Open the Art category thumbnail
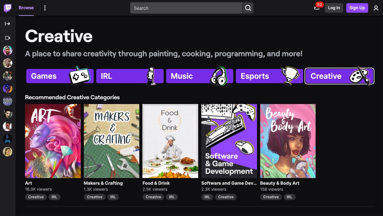383x216 pixels. pos(53,141)
